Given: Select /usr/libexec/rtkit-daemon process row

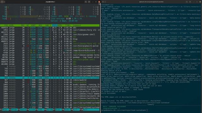Looking at the screenshot, I should 50,94.
